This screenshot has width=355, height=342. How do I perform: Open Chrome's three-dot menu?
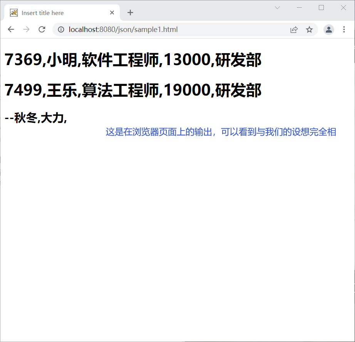click(x=344, y=29)
